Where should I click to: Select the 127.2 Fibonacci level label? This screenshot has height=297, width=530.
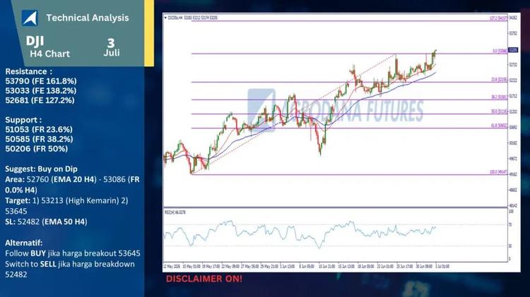[x=498, y=18]
